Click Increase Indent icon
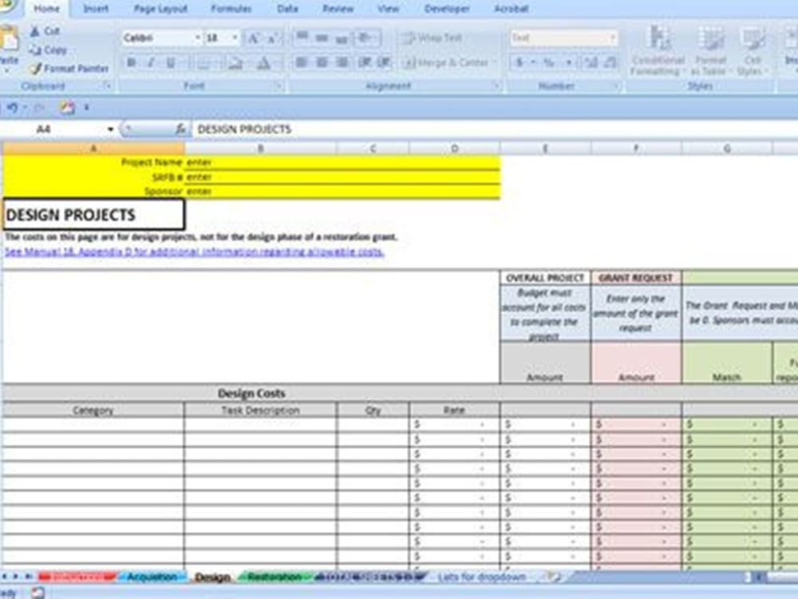This screenshot has width=798, height=599. click(x=384, y=62)
